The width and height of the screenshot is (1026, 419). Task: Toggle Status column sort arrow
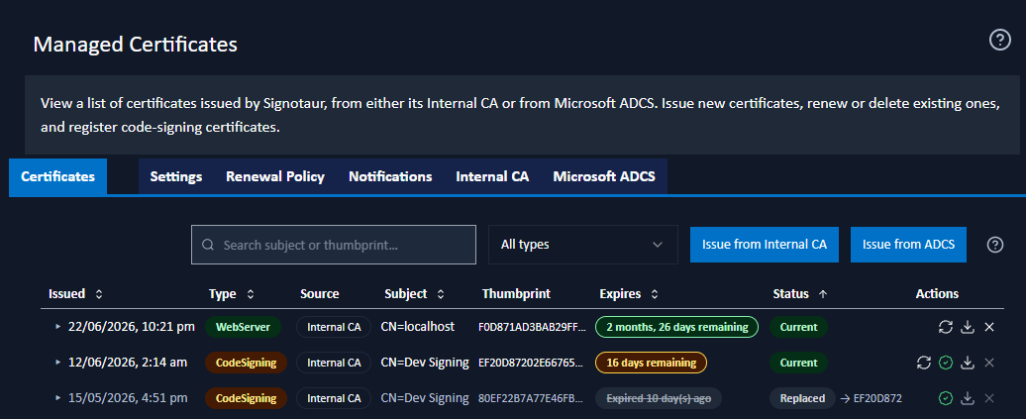click(x=823, y=294)
